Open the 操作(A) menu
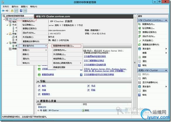The width and height of the screenshot is (171, 122). pos(15,7)
